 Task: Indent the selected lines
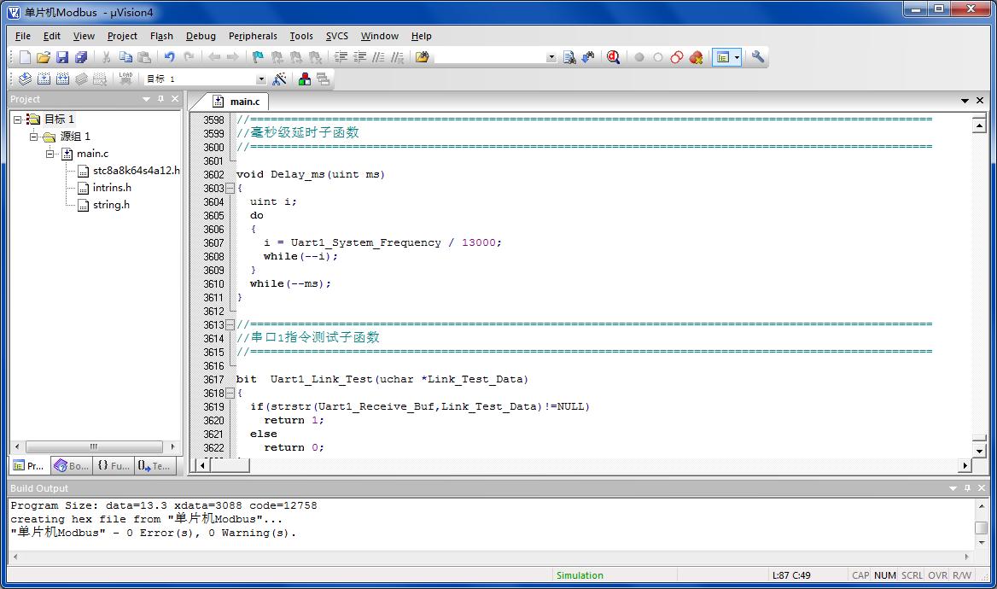point(341,57)
